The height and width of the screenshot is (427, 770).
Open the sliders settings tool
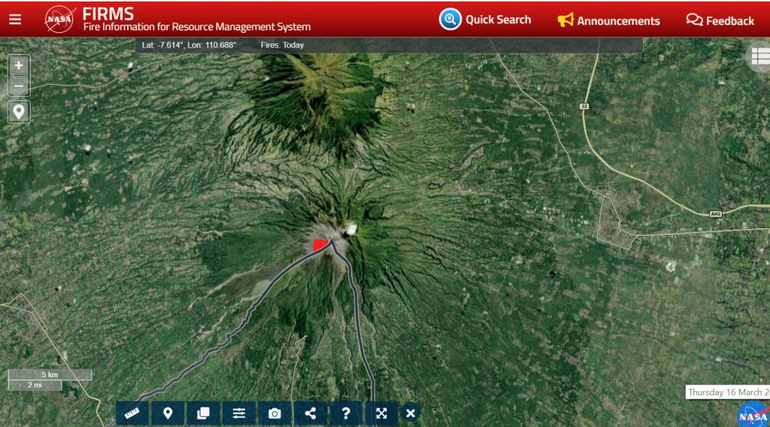coord(239,413)
